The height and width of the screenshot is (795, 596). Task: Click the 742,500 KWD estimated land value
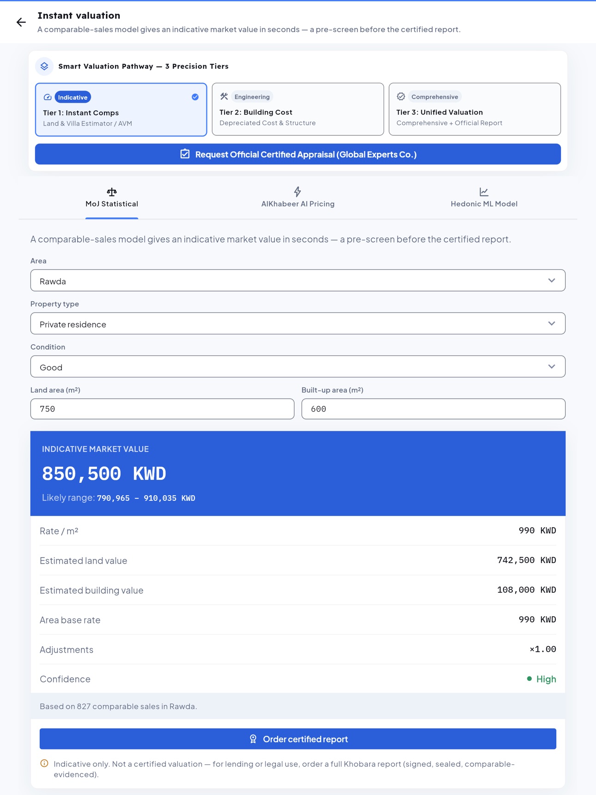coord(526,560)
